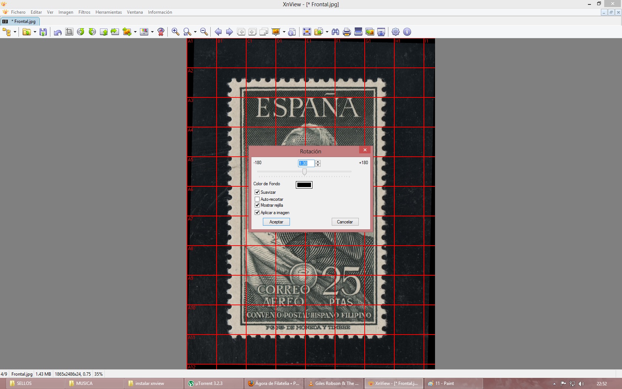Enable the Auto-recortar checkbox
The image size is (622, 389).
[257, 199]
